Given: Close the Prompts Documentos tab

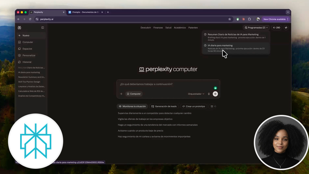Looking at the screenshot, I should [x=102, y=12].
